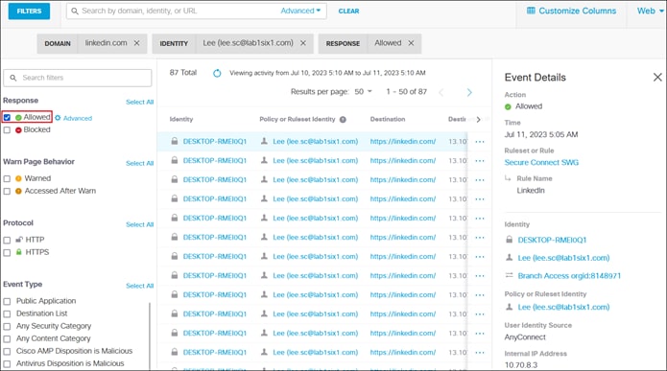Check the Blocked response checkbox
Screen dimensions: 667x371
tap(7, 130)
